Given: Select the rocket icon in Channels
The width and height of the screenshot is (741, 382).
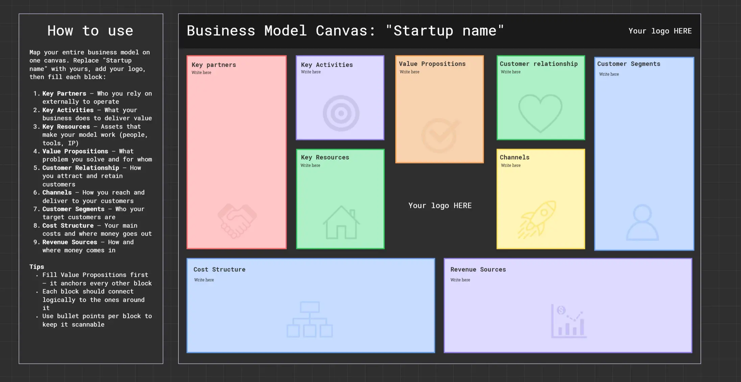Looking at the screenshot, I should pos(537,220).
